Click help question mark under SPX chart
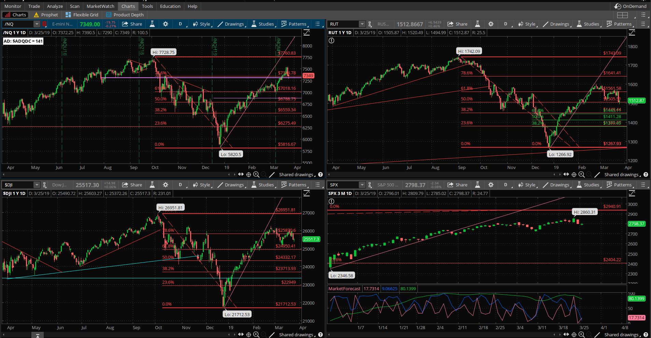This screenshot has height=338, width=651. (x=646, y=335)
